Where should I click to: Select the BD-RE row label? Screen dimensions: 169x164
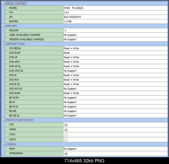13,111
